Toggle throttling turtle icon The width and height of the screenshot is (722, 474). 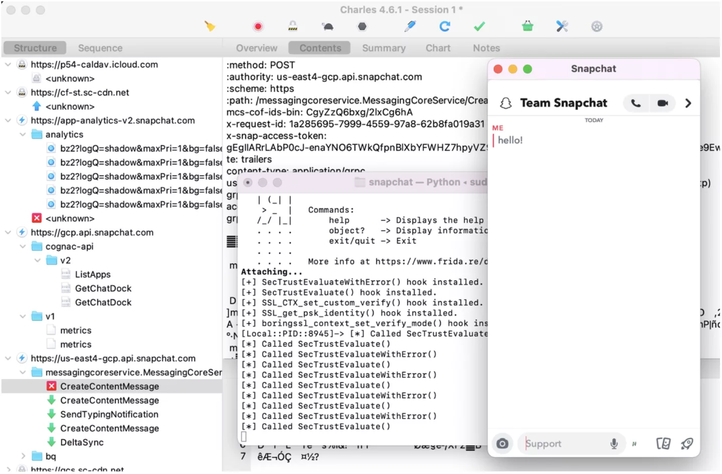[328, 26]
